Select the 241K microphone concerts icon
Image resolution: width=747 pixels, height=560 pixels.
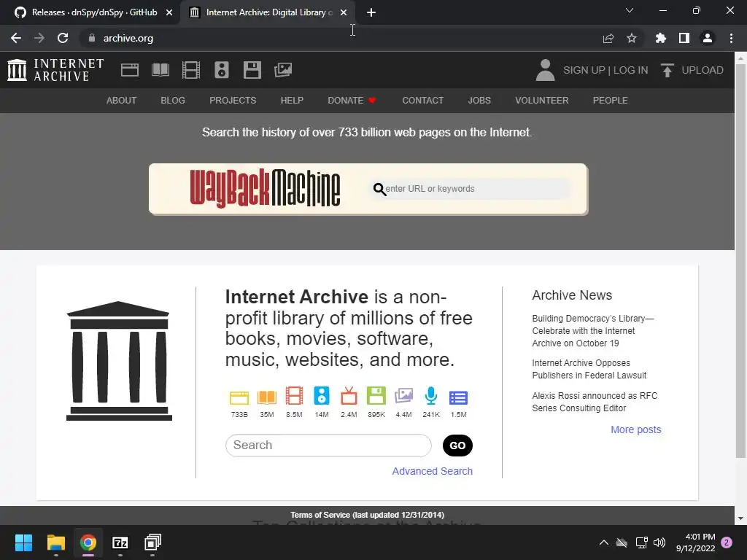[431, 396]
